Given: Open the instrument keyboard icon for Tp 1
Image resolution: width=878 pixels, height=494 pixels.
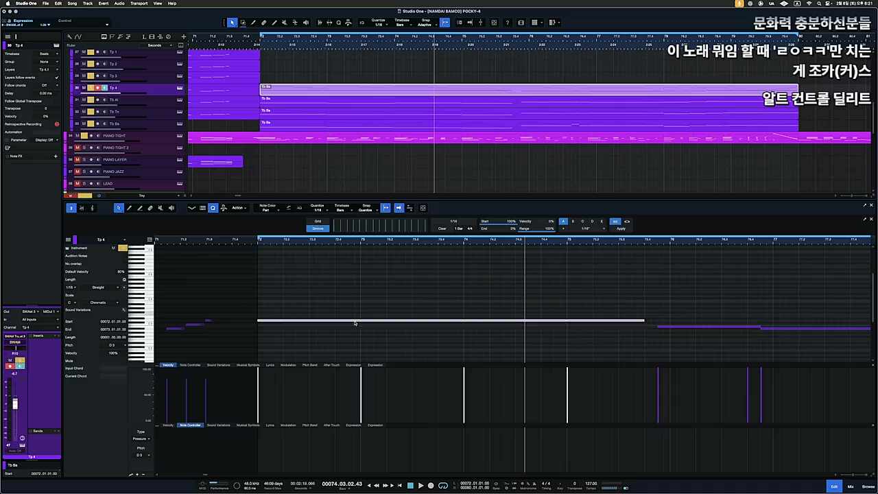Looking at the screenshot, I should click(x=180, y=52).
